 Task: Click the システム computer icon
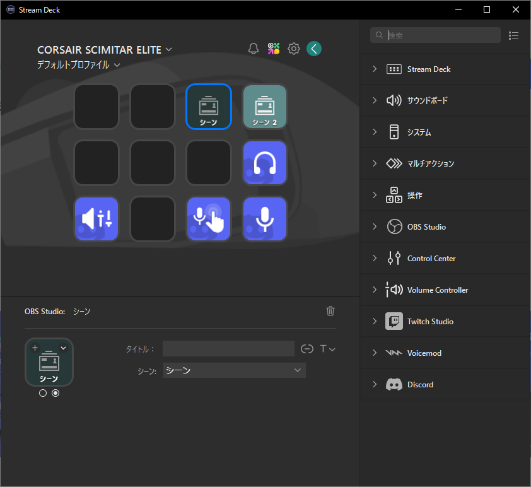click(394, 132)
